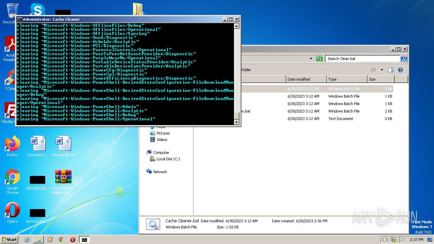Click the Start button
The width and height of the screenshot is (434, 244).
pos(9,240)
